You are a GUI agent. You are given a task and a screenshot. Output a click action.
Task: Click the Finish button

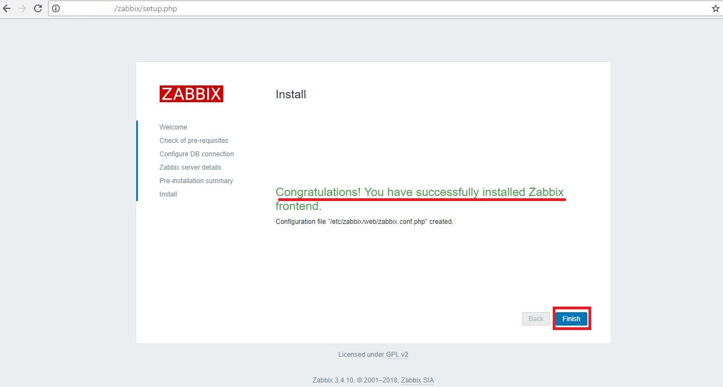click(571, 318)
